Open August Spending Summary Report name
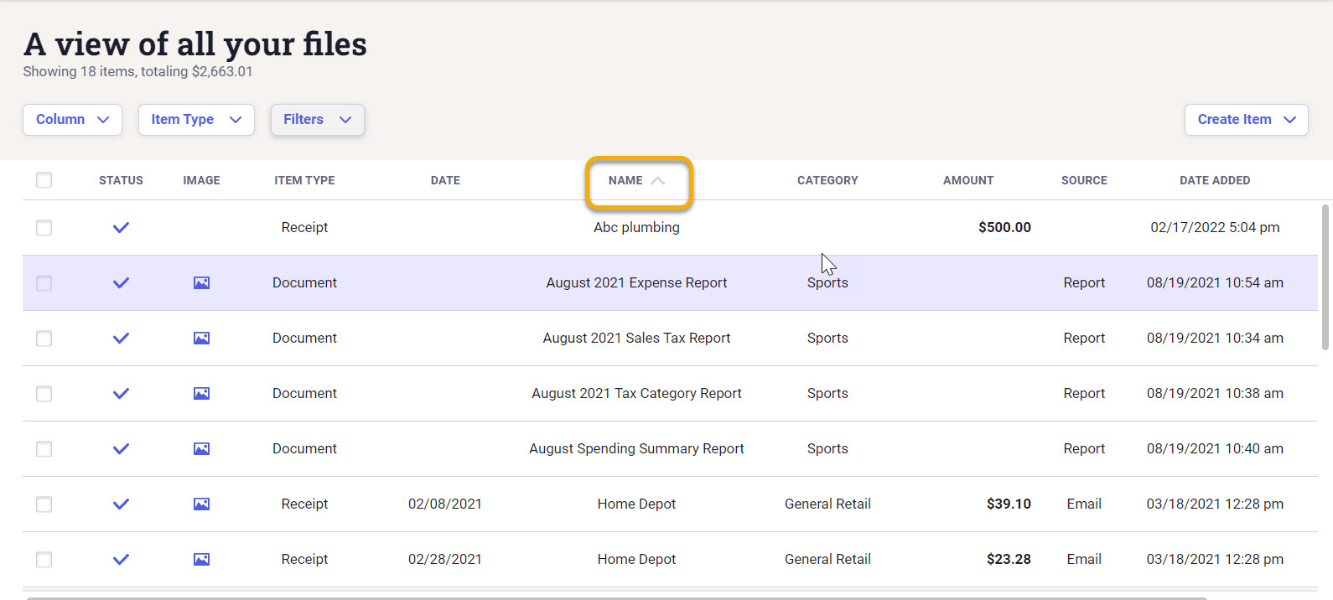This screenshot has width=1333, height=600. coord(636,448)
